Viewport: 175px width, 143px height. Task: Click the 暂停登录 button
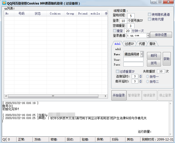click(x=134, y=95)
